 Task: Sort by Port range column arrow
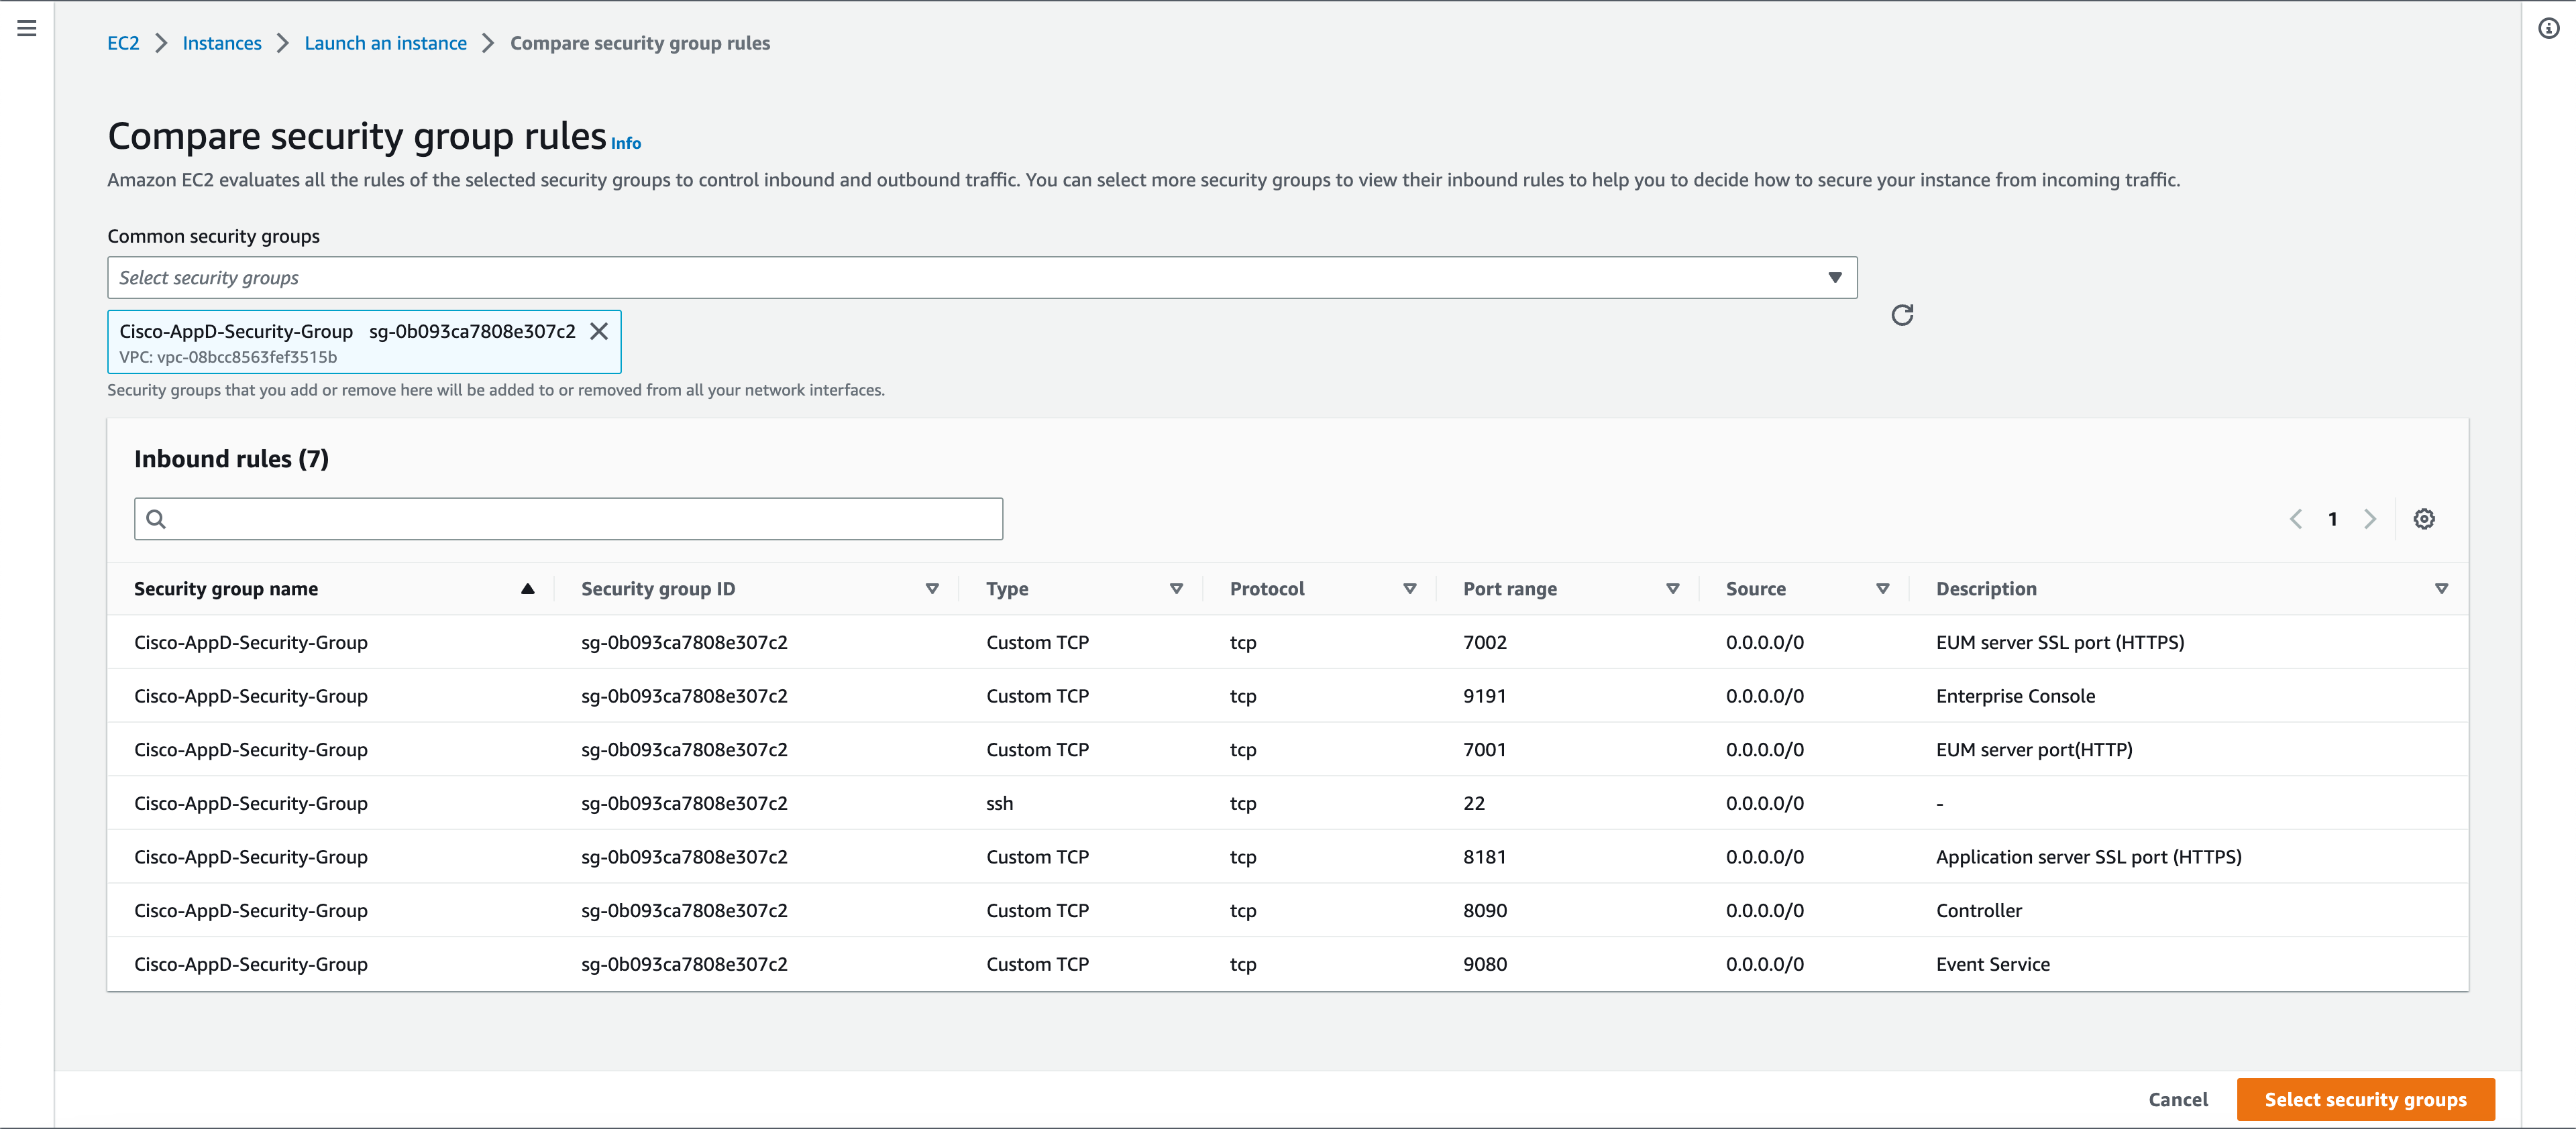[1673, 589]
